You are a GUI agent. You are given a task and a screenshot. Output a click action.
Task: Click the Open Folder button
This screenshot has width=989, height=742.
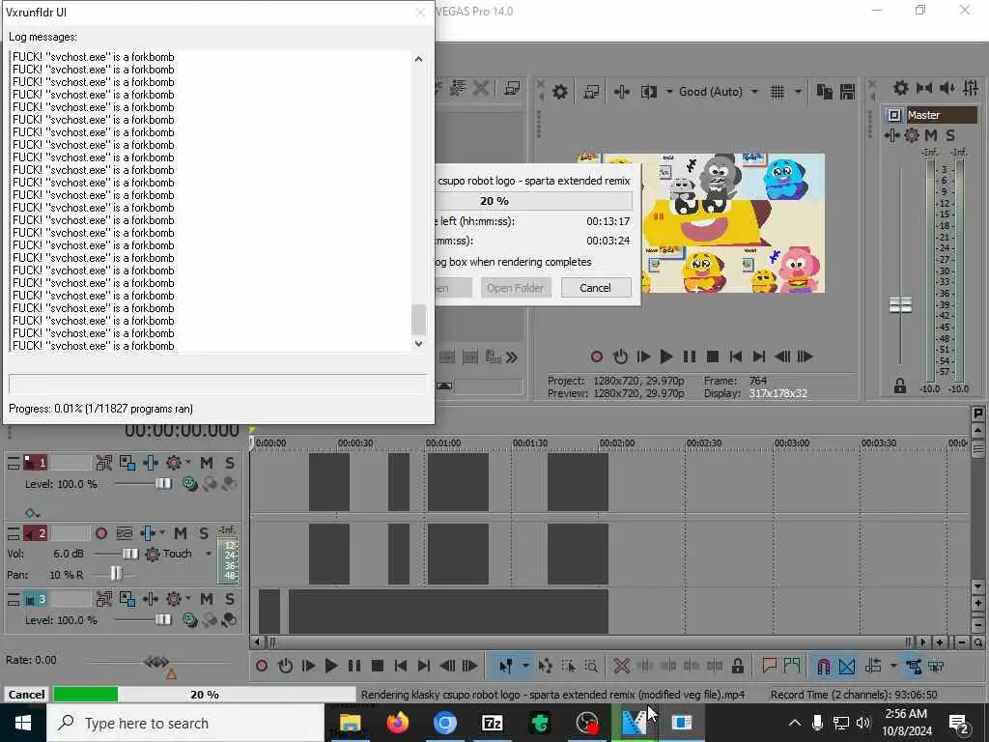(515, 288)
